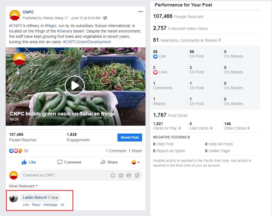Image resolution: width=272 pixels, height=216 pixels.
Task: Click the 0 Hide All Posts entry
Action: (219, 144)
